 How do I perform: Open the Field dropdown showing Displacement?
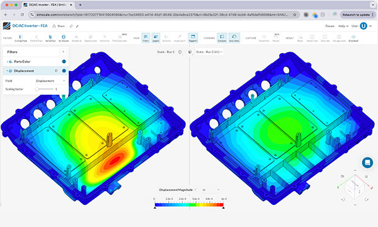coord(50,81)
